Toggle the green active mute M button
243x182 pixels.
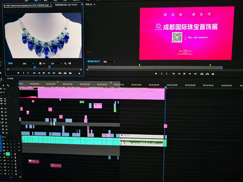(x=8, y=154)
